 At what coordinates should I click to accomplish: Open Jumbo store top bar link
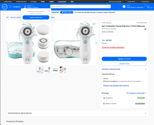[51, 2]
